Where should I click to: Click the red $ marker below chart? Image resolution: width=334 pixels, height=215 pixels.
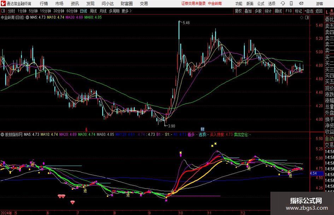coord(86,129)
